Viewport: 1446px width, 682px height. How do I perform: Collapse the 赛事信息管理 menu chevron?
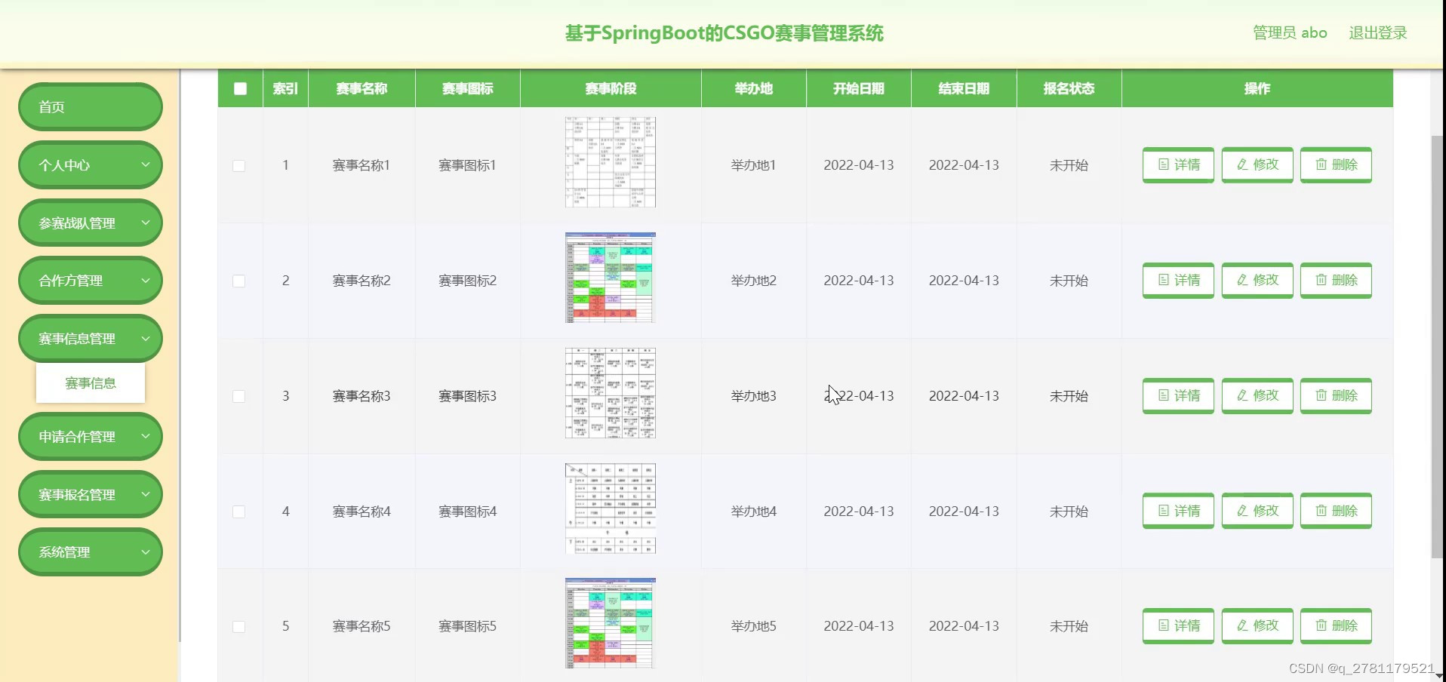(146, 338)
